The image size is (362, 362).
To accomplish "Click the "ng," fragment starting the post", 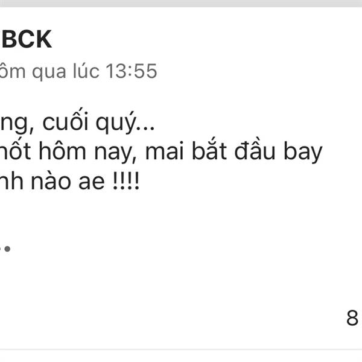I will pos(17,123).
